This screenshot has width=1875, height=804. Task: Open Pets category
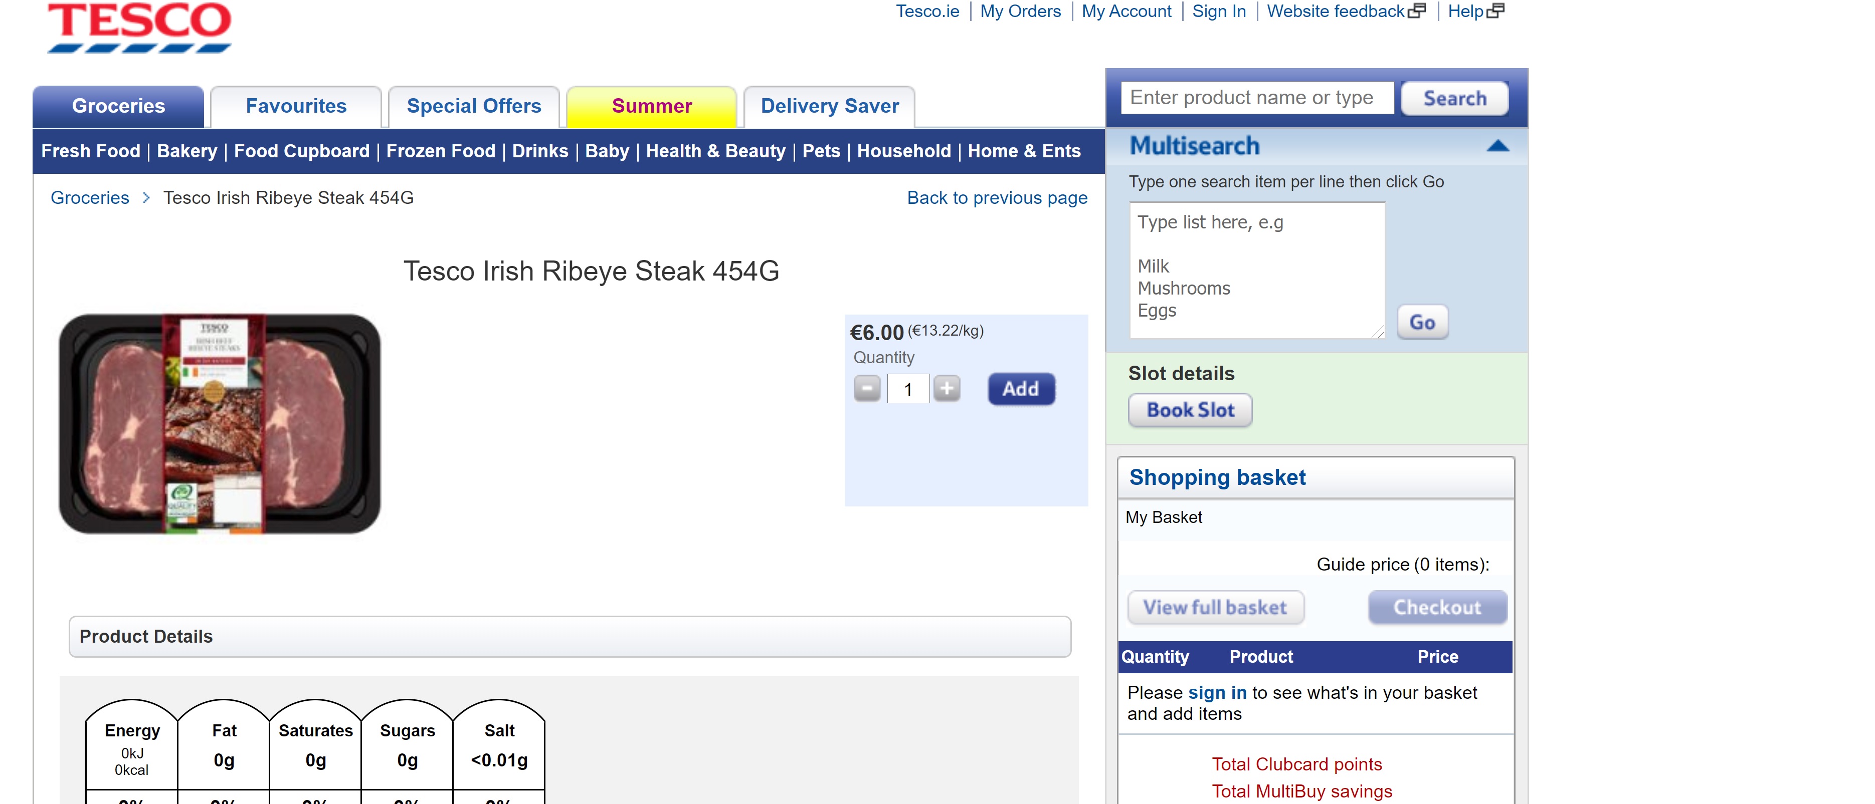pos(821,151)
